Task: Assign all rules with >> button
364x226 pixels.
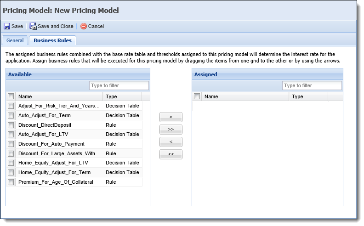Action: click(x=171, y=130)
